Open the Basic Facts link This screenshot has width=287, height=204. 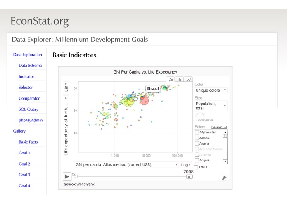click(28, 142)
